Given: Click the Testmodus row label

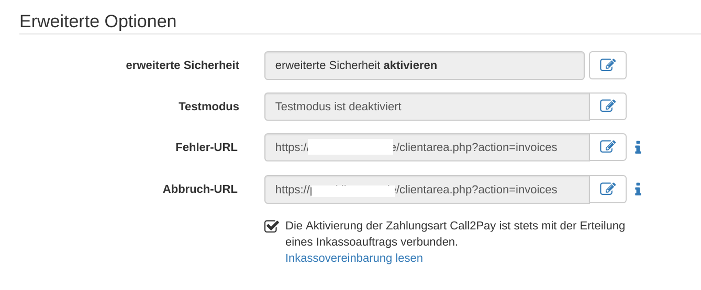Looking at the screenshot, I should point(209,107).
